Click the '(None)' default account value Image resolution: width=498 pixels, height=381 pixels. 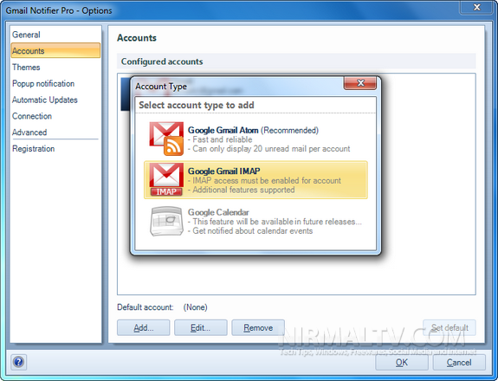click(196, 307)
